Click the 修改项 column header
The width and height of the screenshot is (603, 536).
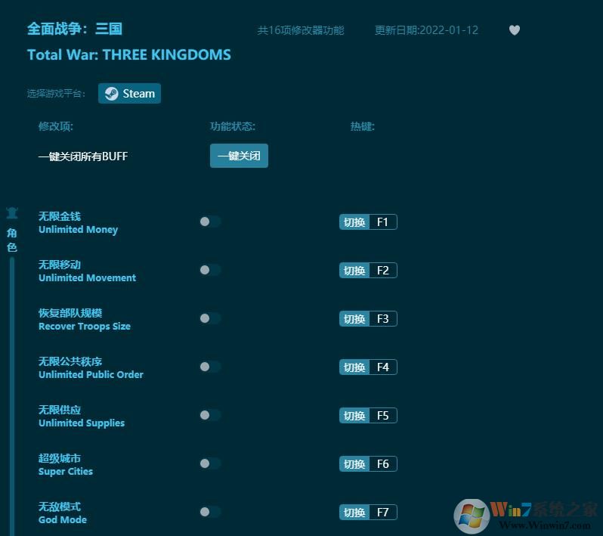click(56, 126)
